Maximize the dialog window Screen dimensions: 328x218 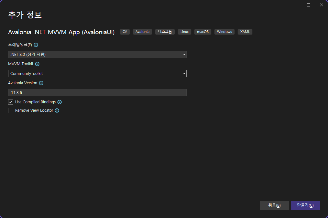click(x=309, y=5)
